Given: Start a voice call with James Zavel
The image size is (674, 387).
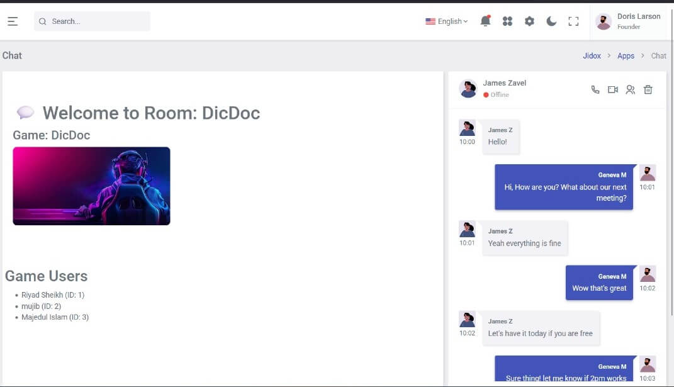Looking at the screenshot, I should (x=595, y=90).
